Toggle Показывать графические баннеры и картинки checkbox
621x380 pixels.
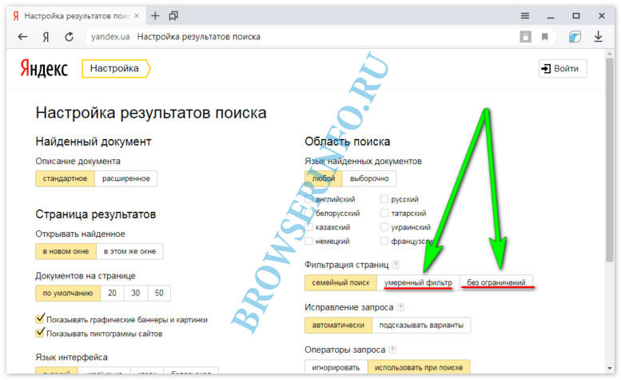tap(40, 318)
